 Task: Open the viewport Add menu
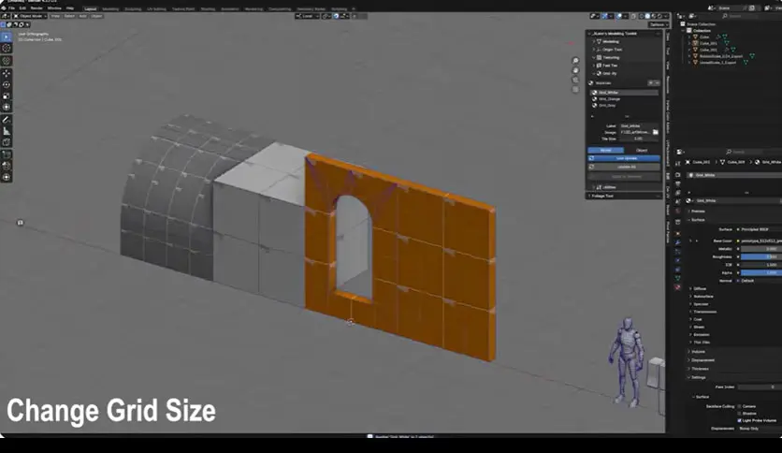[83, 16]
